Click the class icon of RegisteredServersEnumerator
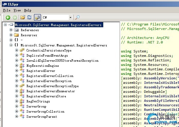 point(22,91)
